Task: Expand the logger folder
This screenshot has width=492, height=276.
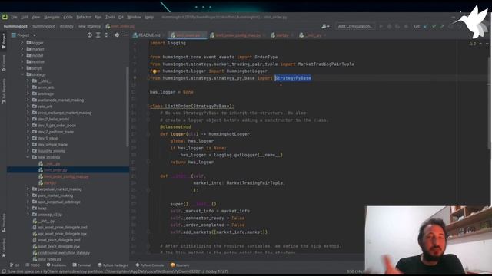Action: coord(22,43)
